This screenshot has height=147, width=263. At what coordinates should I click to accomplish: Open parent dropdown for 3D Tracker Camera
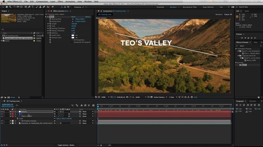point(88,121)
